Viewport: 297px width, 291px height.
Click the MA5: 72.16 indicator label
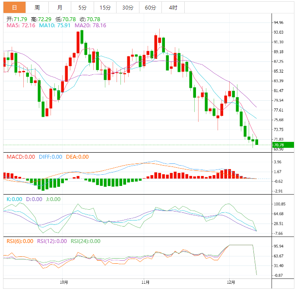point(21,26)
